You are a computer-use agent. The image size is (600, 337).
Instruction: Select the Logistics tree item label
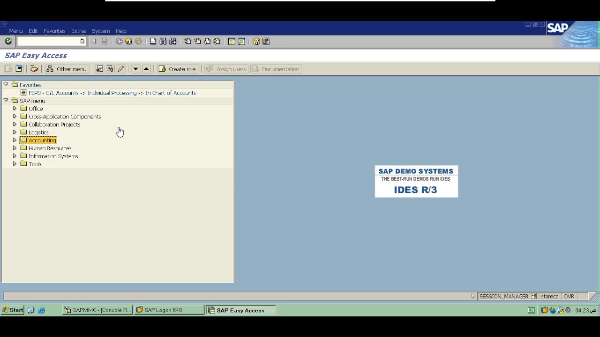tap(38, 132)
